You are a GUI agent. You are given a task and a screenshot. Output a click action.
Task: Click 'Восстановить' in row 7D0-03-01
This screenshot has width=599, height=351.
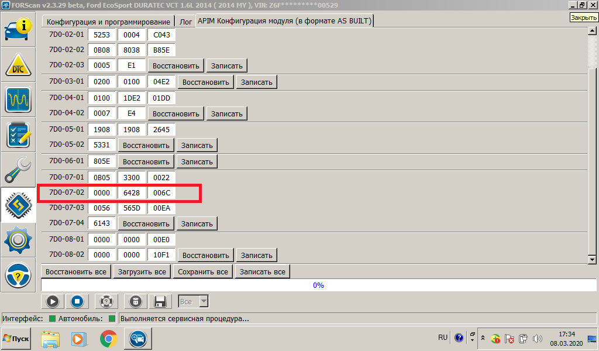tap(205, 82)
